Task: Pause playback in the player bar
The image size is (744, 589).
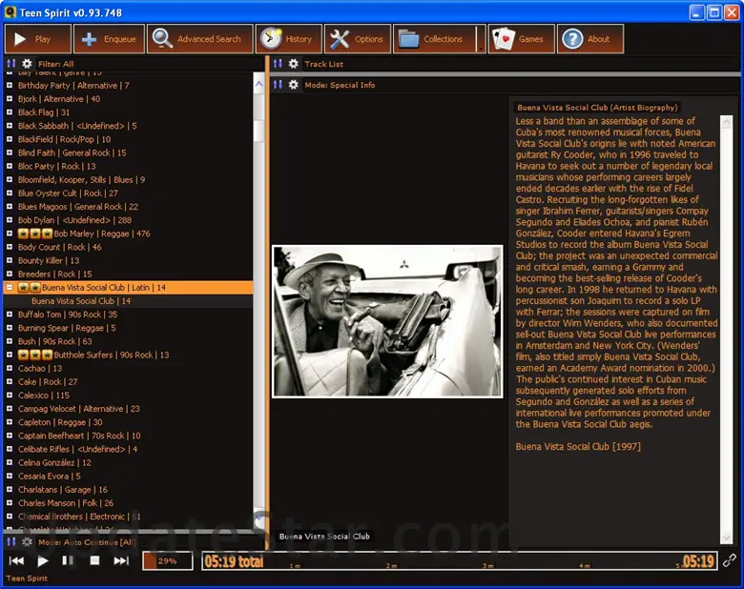Action: click(x=68, y=561)
